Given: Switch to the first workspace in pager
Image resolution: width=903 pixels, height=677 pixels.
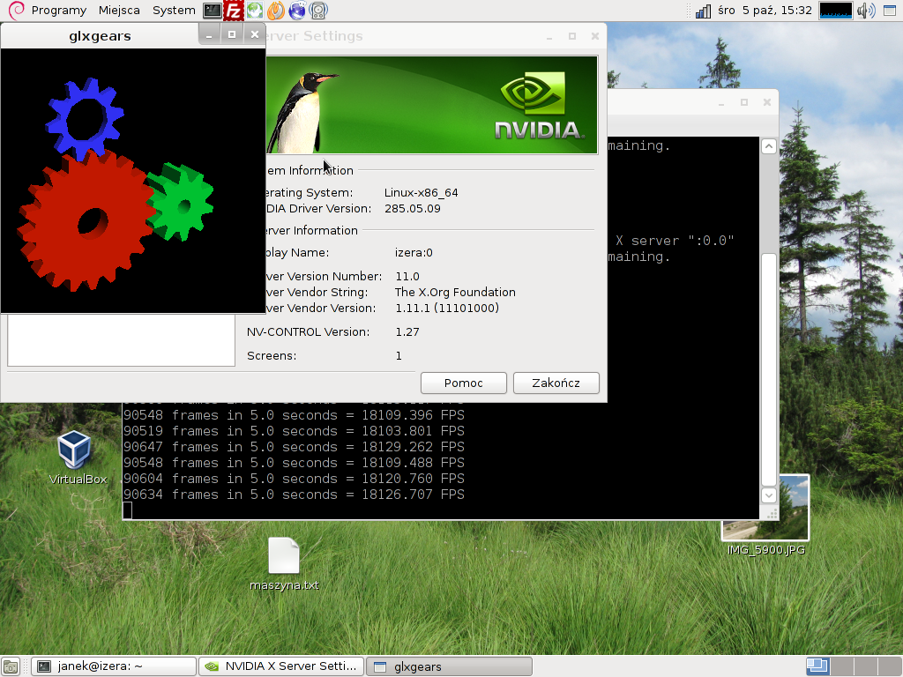Looking at the screenshot, I should click(817, 666).
